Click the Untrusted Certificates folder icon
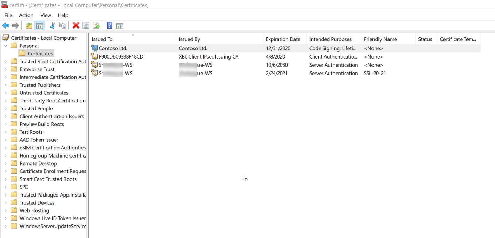The height and width of the screenshot is (238, 495). [14, 93]
